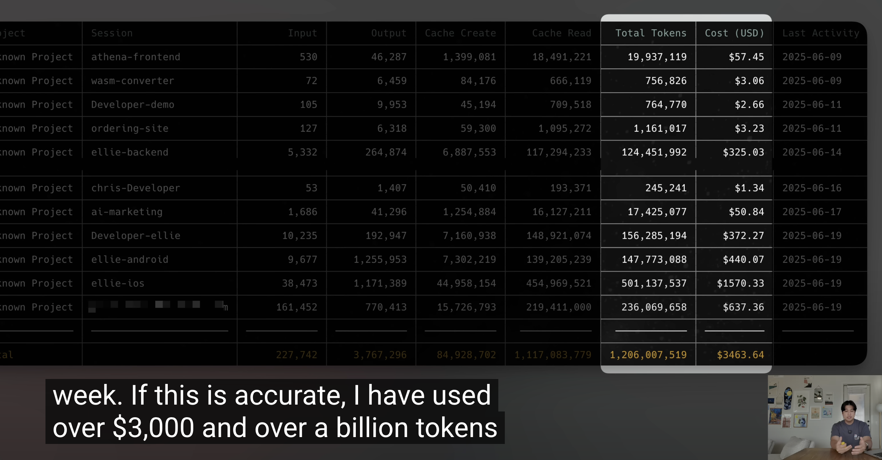Click the total cost value $3463.64
This screenshot has width=882, height=460.
click(x=740, y=355)
